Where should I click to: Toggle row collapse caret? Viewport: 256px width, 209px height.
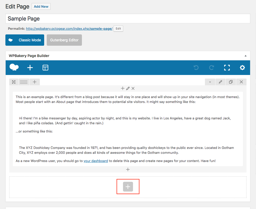pos(210,82)
